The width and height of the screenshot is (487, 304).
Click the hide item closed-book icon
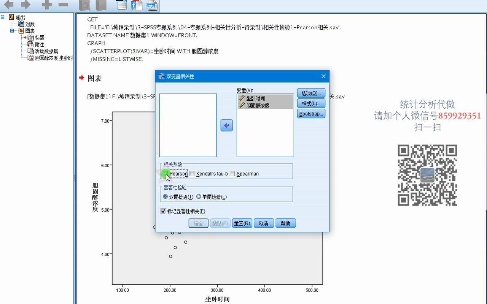[x=101, y=5]
